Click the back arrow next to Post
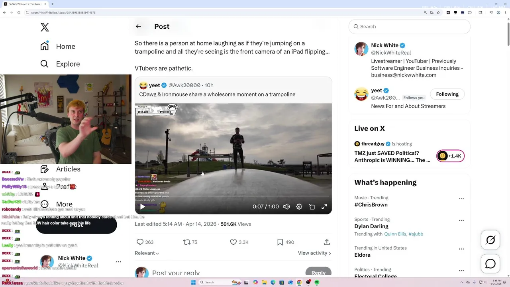 tap(138, 26)
